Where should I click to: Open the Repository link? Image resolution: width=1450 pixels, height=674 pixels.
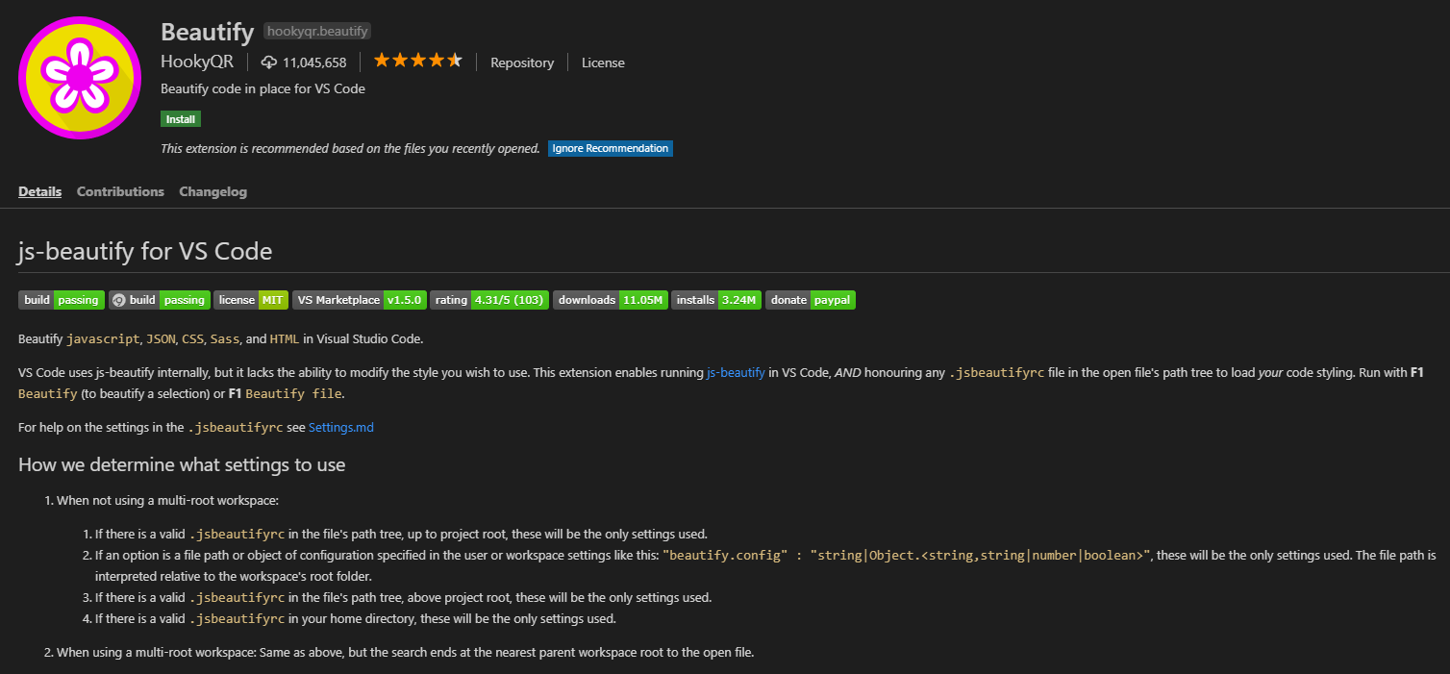[x=522, y=62]
